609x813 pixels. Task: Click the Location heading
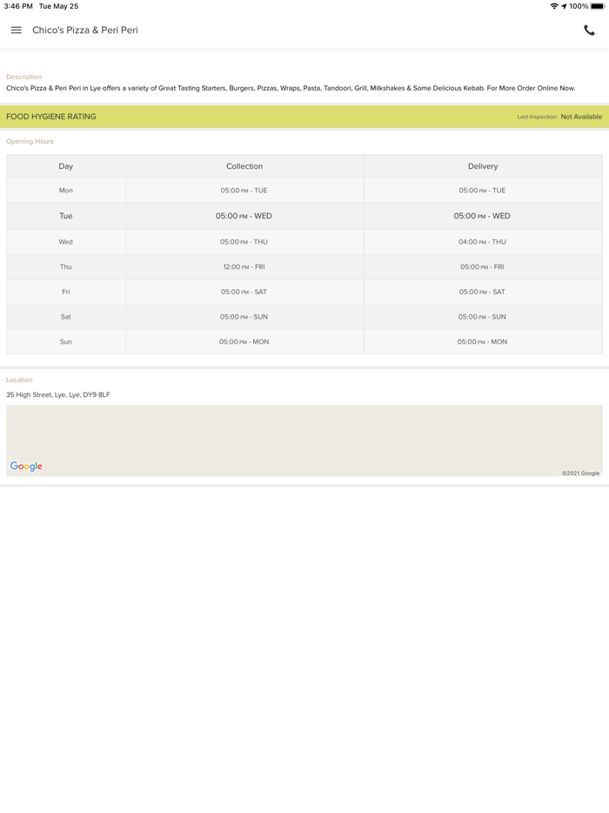[x=19, y=380]
